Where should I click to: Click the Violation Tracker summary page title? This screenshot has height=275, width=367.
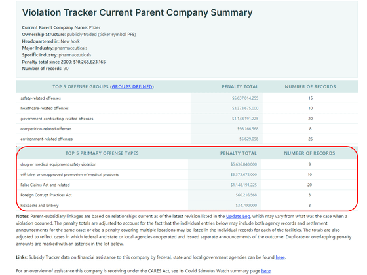pos(138,12)
